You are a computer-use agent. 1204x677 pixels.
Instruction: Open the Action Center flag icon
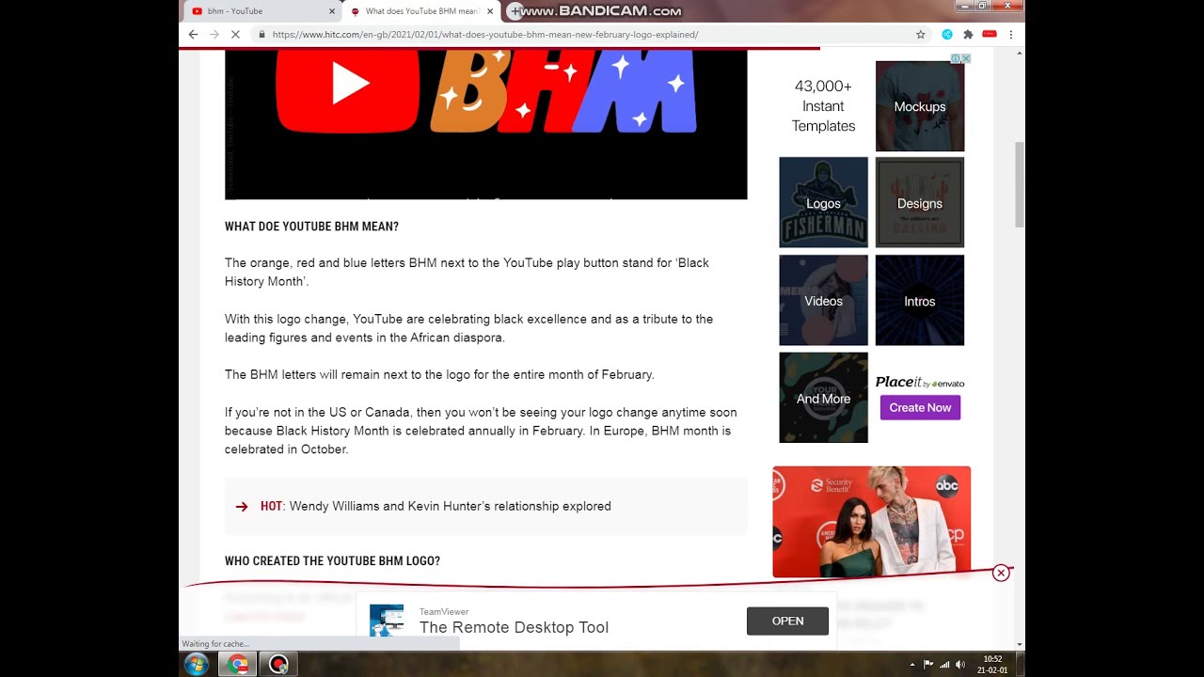pyautogui.click(x=928, y=665)
